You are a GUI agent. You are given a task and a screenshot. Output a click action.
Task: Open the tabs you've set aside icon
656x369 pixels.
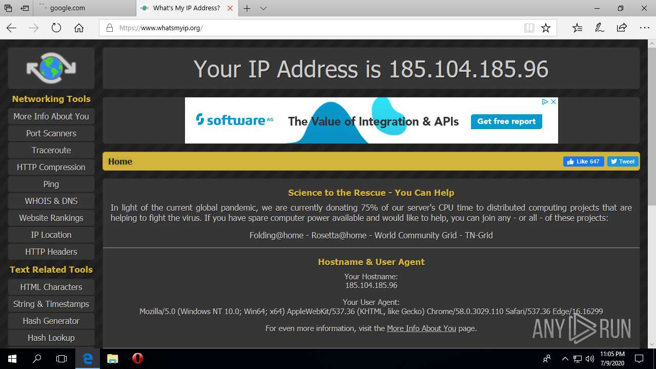click(8, 8)
